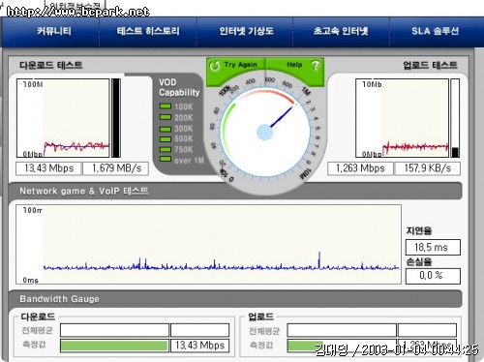Image resolution: width=484 pixels, height=362 pixels.
Task: Click the download 전체평균 empty bar
Action: click(114, 330)
